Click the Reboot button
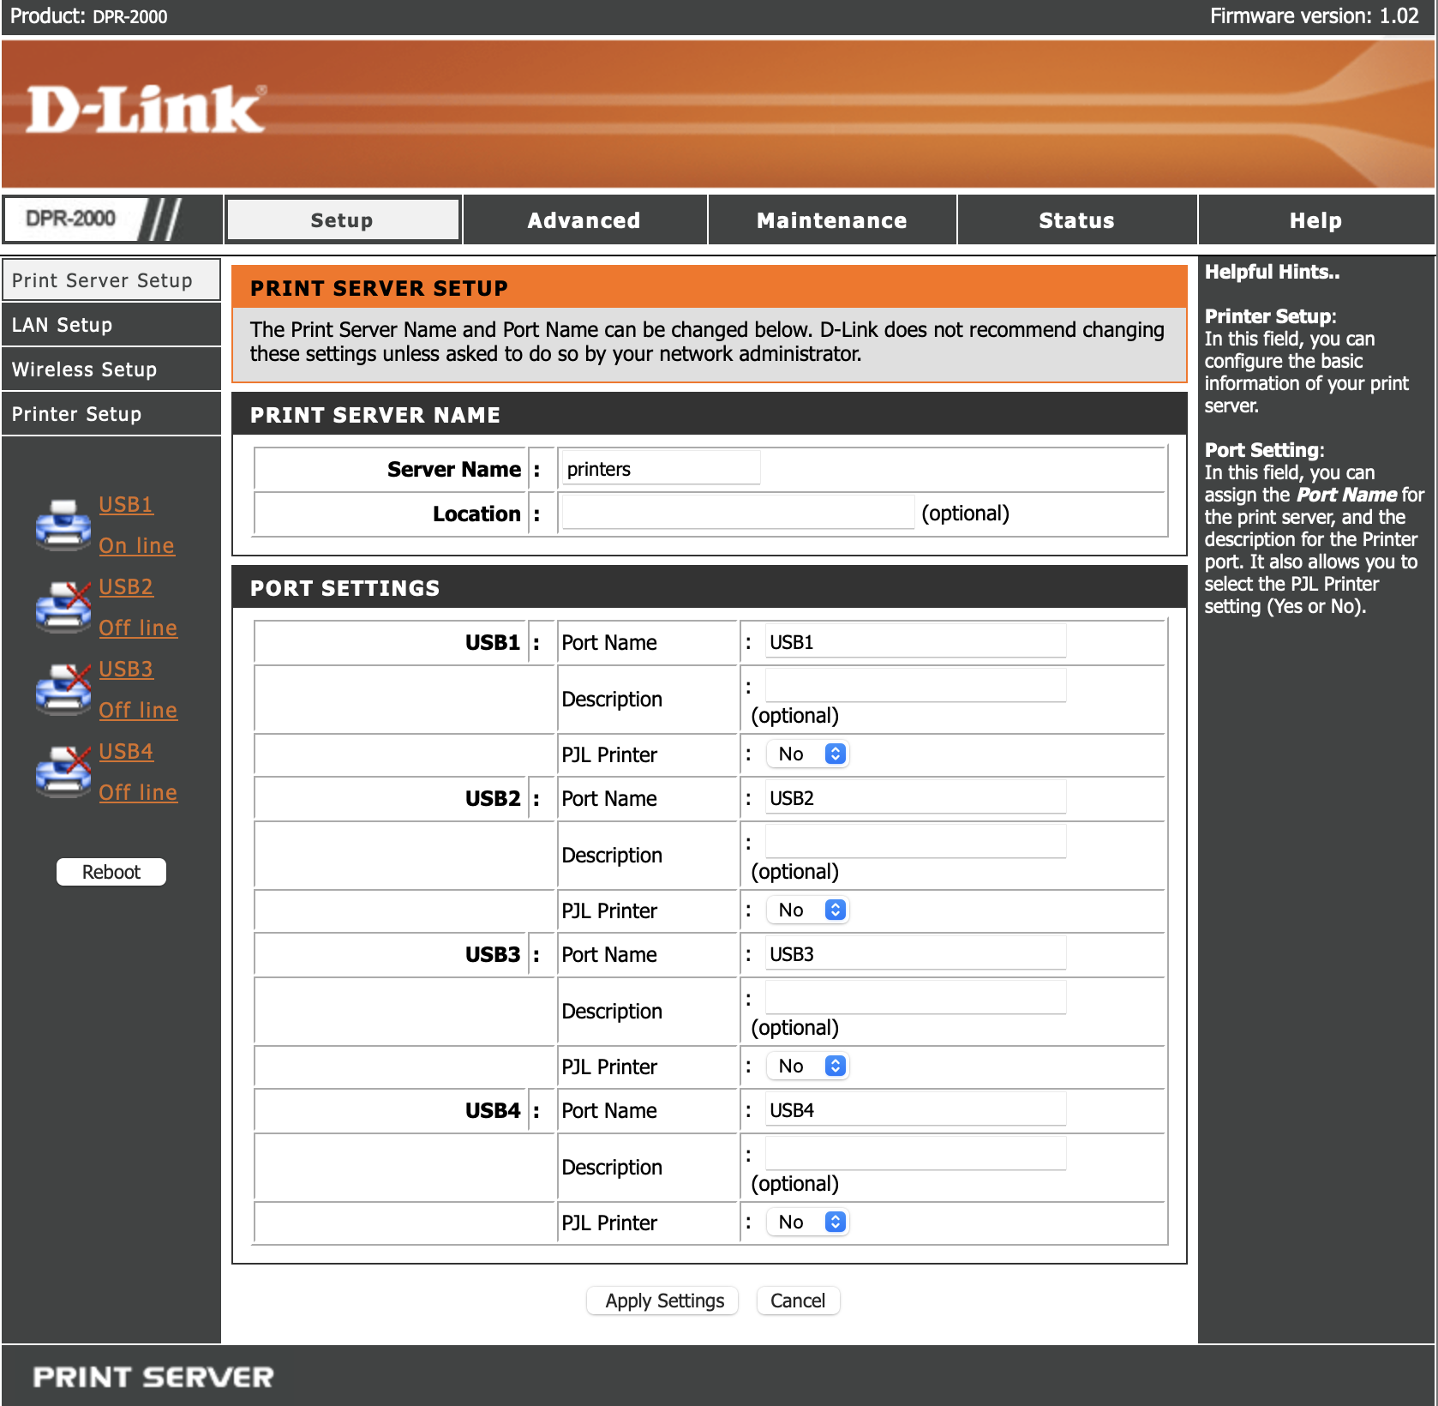The width and height of the screenshot is (1438, 1406). tap(111, 872)
